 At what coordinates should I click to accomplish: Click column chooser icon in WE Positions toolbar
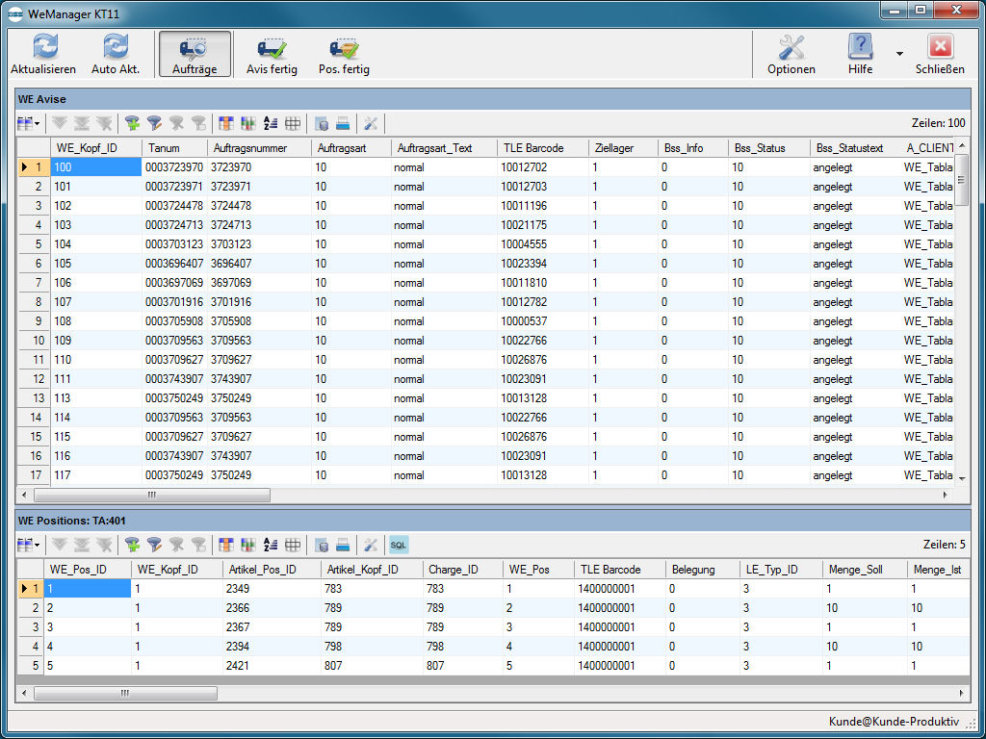(x=226, y=545)
